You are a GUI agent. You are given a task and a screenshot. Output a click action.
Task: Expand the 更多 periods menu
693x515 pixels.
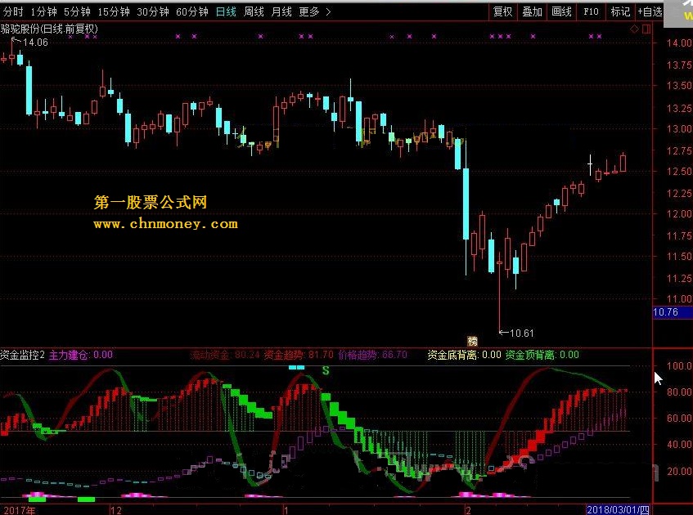point(314,12)
